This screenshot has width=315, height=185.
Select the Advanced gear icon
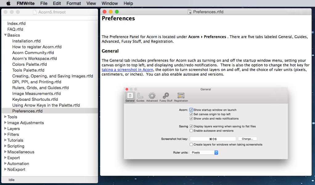click(x=152, y=97)
